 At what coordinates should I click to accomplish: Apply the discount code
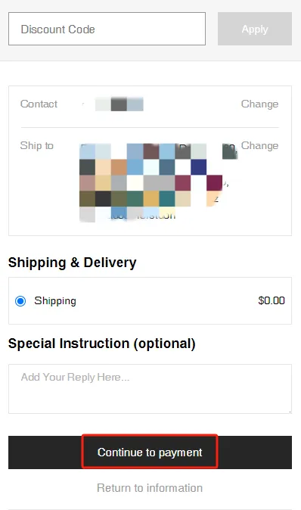255,29
